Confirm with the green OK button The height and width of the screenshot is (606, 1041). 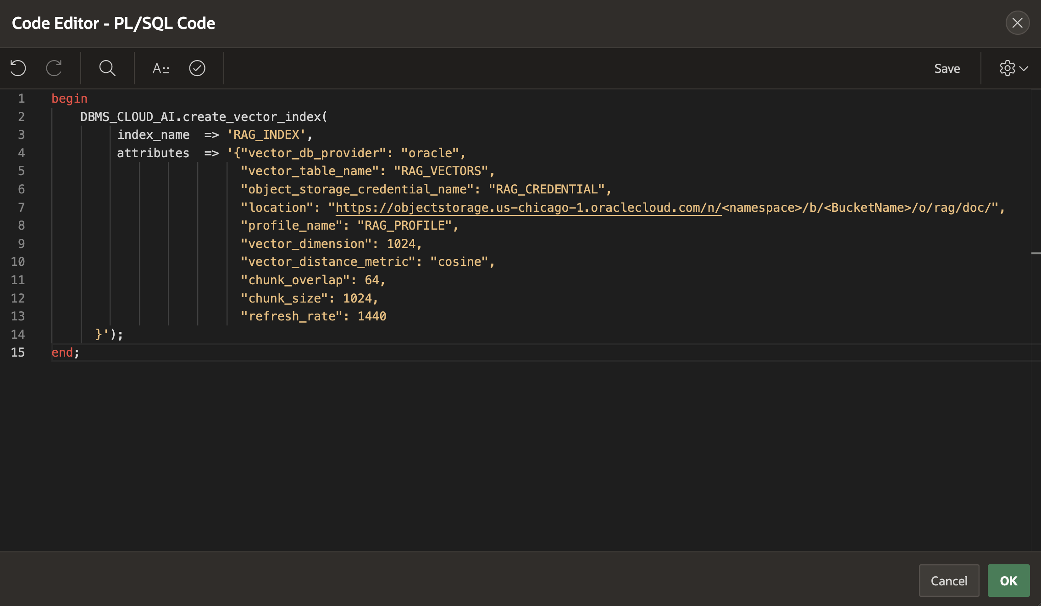tap(1008, 581)
